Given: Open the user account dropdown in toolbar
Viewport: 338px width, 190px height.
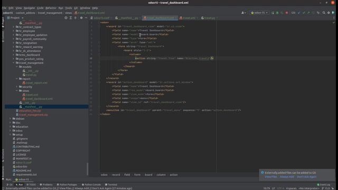Looking at the screenshot, I should coord(243,13).
